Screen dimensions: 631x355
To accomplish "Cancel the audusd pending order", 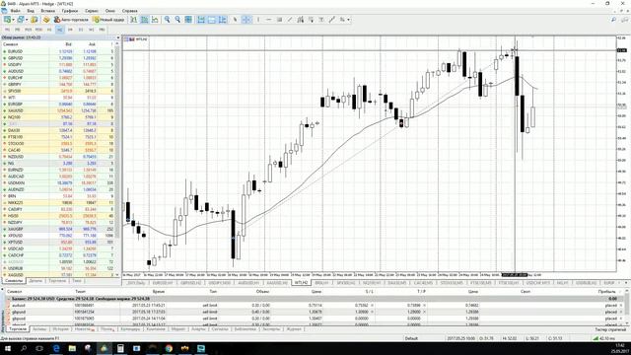I will pyautogui.click(x=621, y=306).
